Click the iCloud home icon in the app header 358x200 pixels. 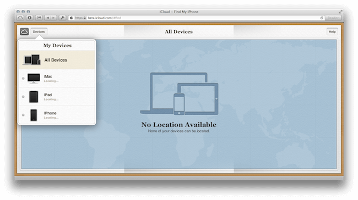coord(24,32)
